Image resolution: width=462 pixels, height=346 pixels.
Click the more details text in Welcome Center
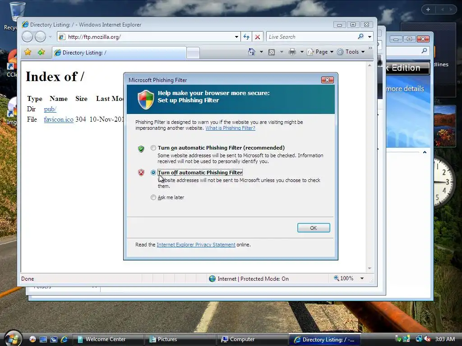tap(405, 89)
